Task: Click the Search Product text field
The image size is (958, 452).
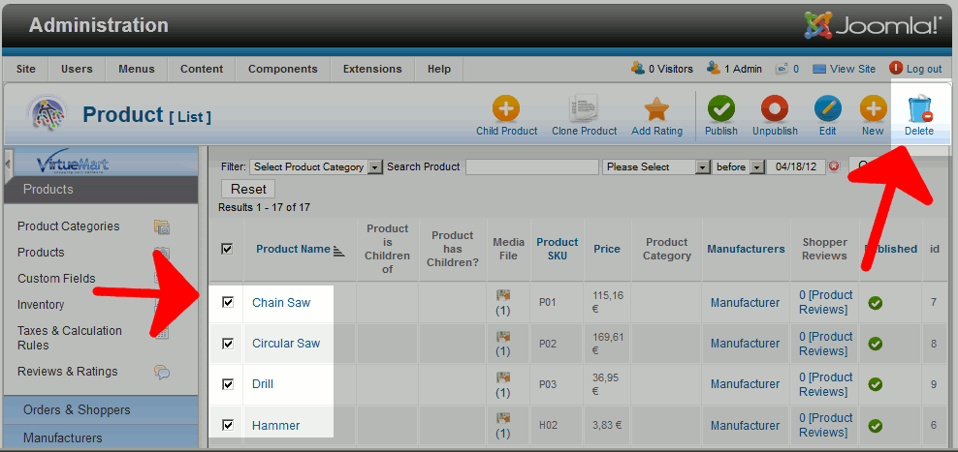Action: click(x=531, y=166)
